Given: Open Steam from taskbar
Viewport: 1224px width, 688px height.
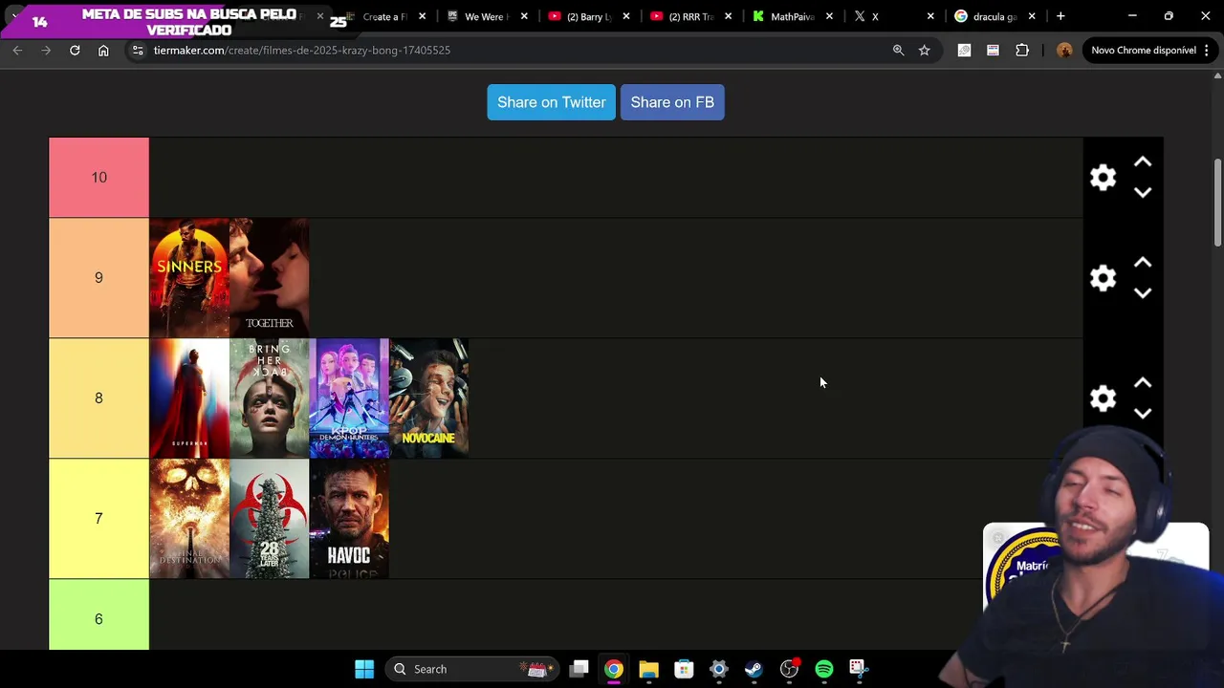Looking at the screenshot, I should click(x=754, y=669).
